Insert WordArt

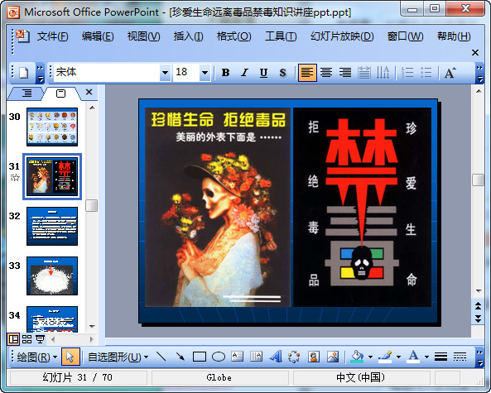[x=276, y=357]
